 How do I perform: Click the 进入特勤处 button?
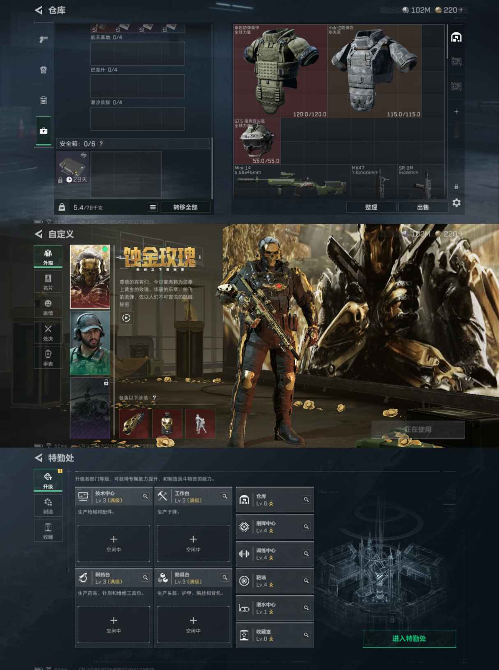click(x=409, y=639)
